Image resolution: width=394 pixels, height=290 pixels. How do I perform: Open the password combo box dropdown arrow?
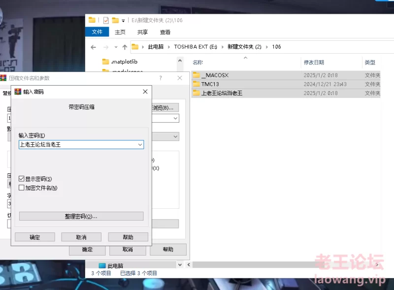140,144
